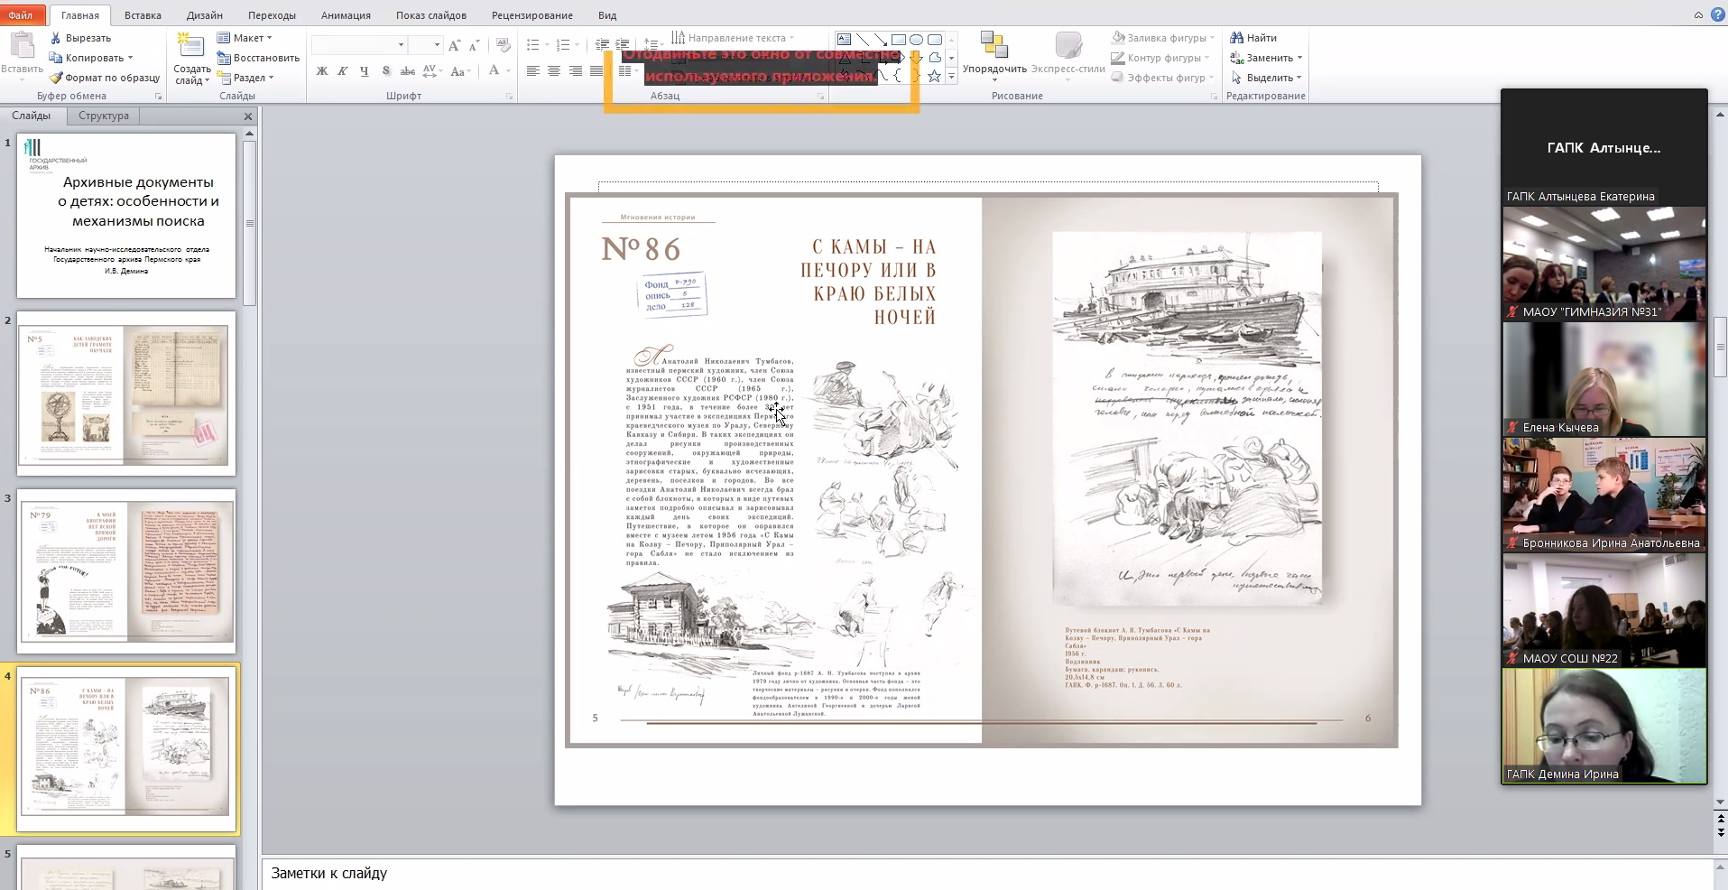Expand the Layout (Макет) dropdown
Viewport: 1728px width, 890px height.
269,38
